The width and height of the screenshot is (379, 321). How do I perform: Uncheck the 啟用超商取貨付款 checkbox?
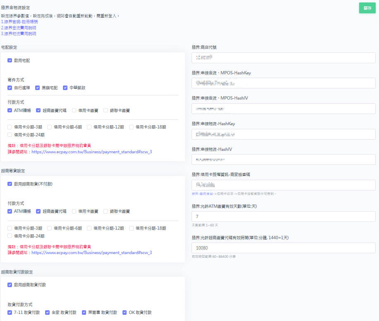tap(10, 285)
